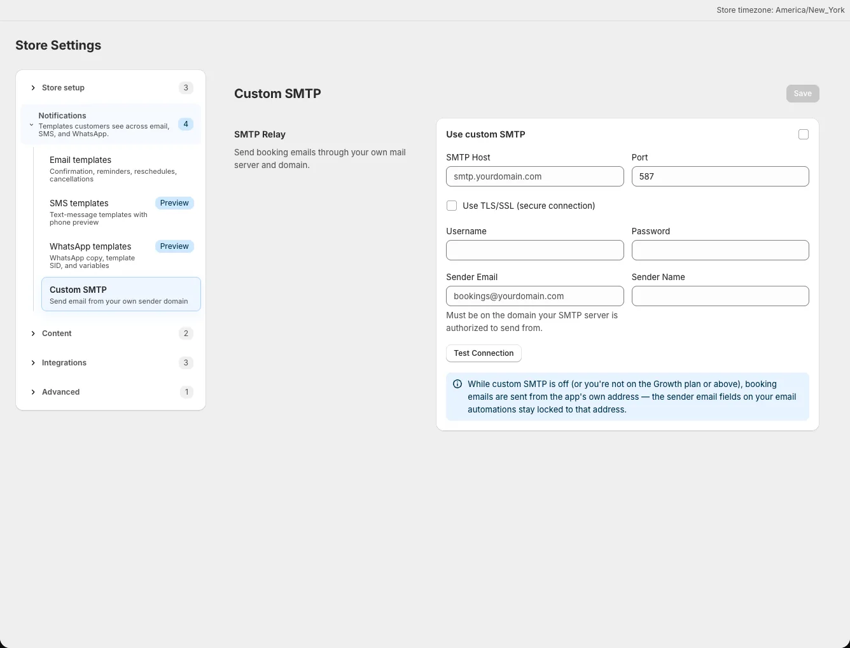Open Email templates settings

point(121,169)
